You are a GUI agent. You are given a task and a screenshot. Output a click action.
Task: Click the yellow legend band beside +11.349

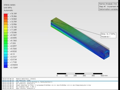tap(5, 28)
